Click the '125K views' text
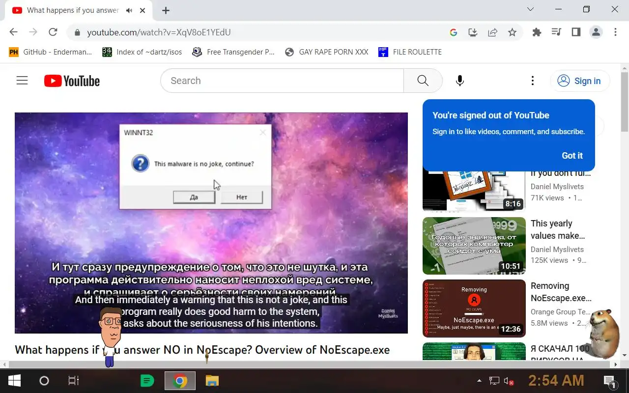 tap(549, 260)
